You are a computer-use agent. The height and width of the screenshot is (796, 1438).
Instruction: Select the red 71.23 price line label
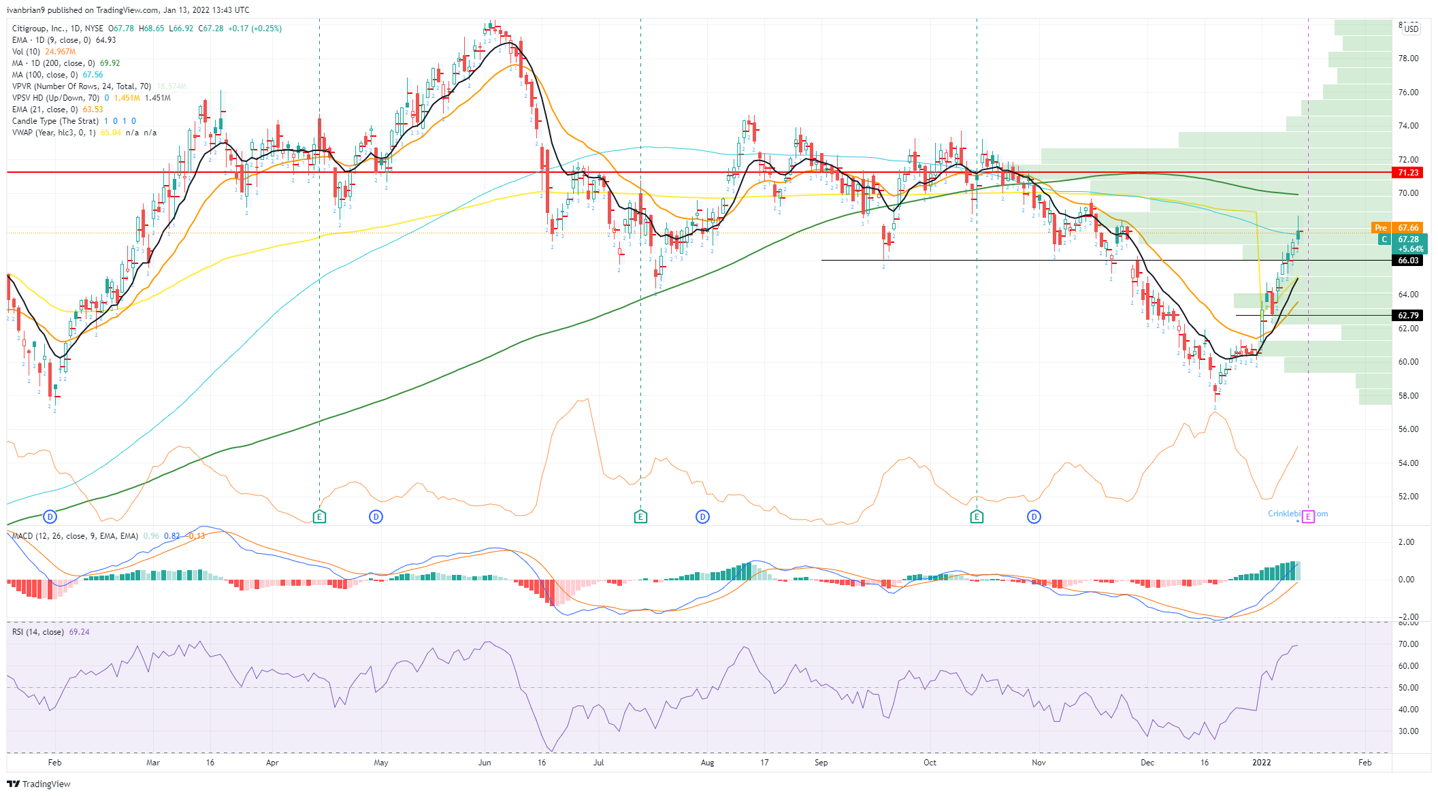click(1408, 173)
